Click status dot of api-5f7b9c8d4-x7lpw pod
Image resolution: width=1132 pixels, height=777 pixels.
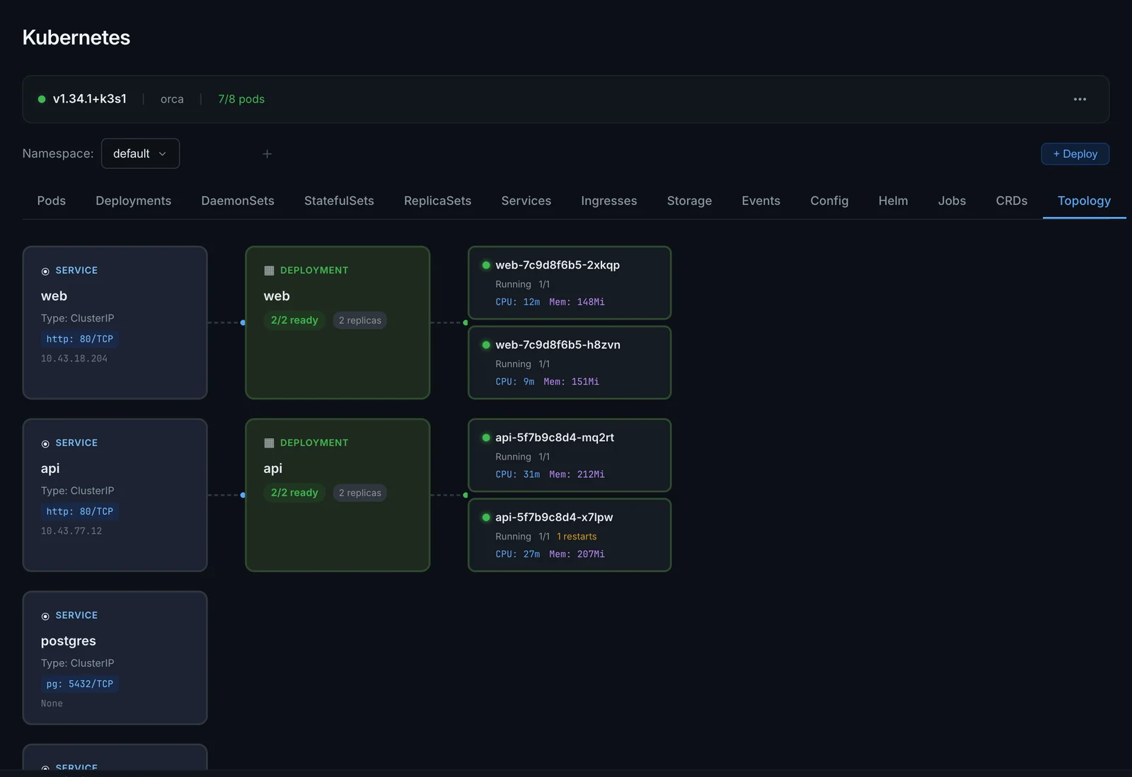point(486,518)
